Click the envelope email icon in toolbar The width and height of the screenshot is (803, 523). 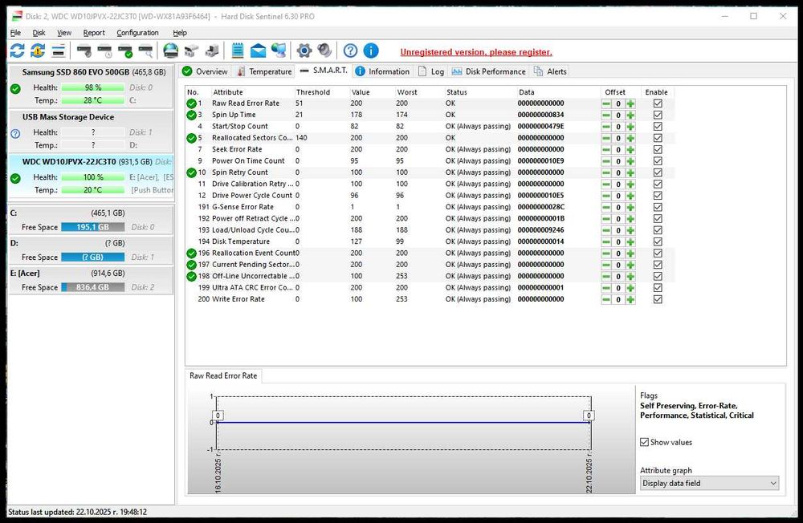pos(258,51)
